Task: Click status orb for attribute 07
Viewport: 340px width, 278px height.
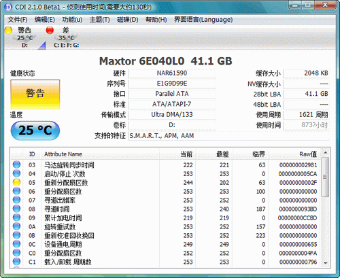Action: [16, 200]
